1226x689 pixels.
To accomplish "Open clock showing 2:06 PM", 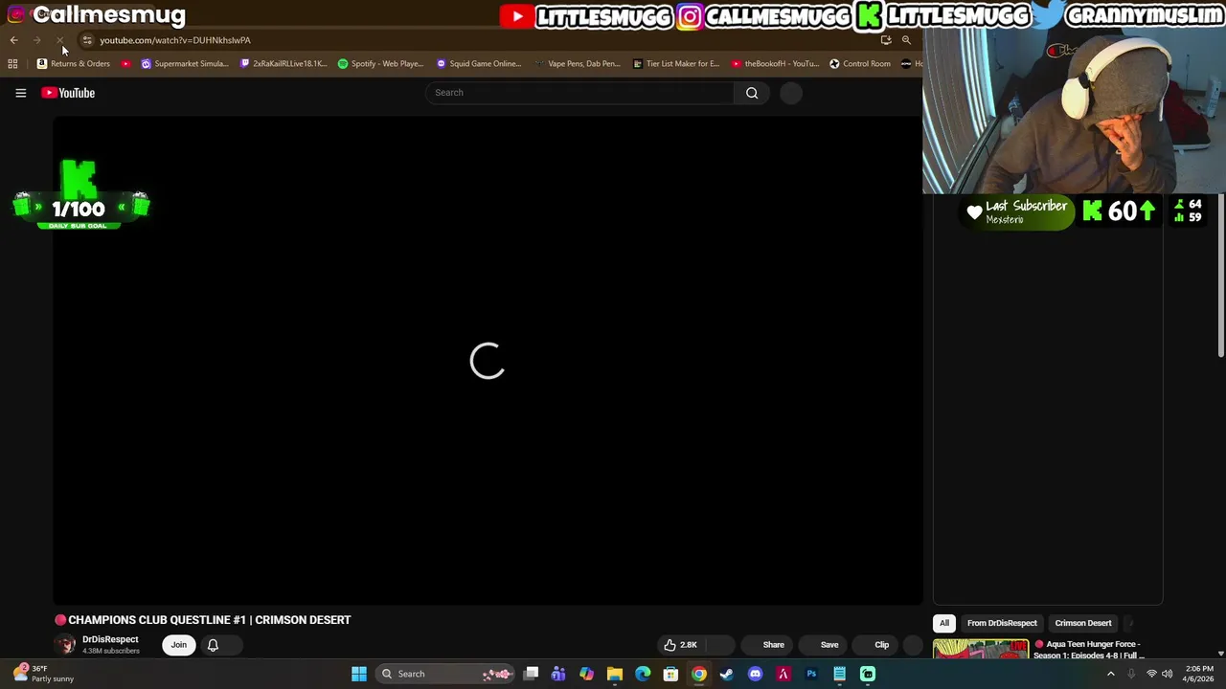I will point(1199,674).
